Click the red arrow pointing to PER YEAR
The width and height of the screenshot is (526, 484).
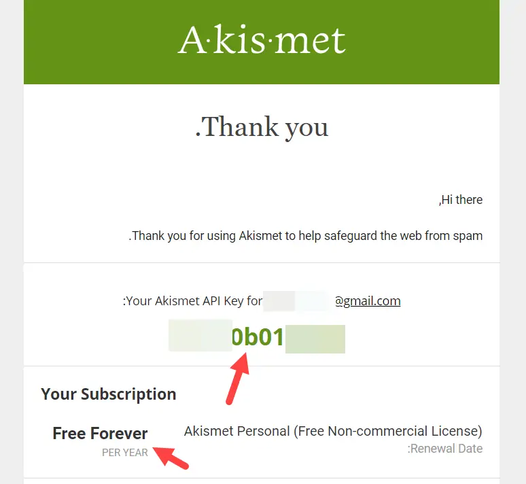(171, 457)
